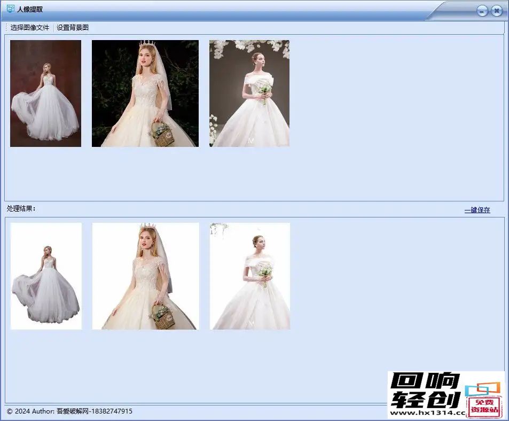Image resolution: width=509 pixels, height=421 pixels.
Task: Select extracted result of bride with basket
Action: (x=146, y=276)
